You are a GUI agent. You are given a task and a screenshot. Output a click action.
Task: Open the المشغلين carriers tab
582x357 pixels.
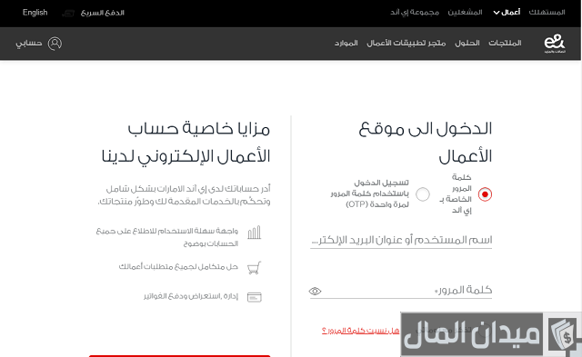(465, 13)
